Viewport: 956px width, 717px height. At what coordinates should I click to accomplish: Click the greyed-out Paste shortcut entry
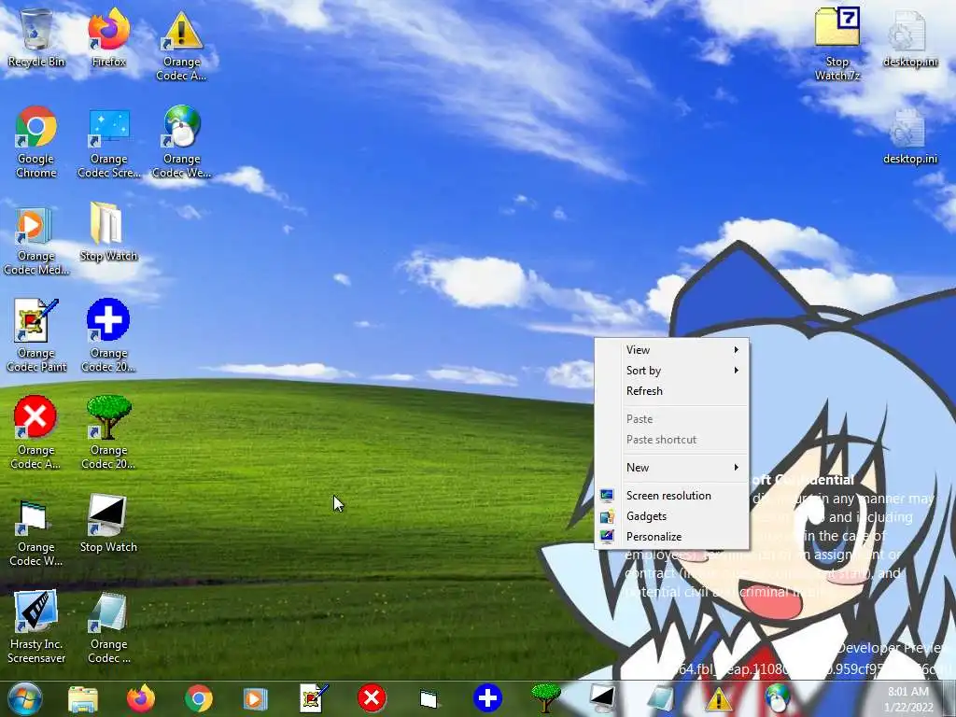click(x=672, y=440)
